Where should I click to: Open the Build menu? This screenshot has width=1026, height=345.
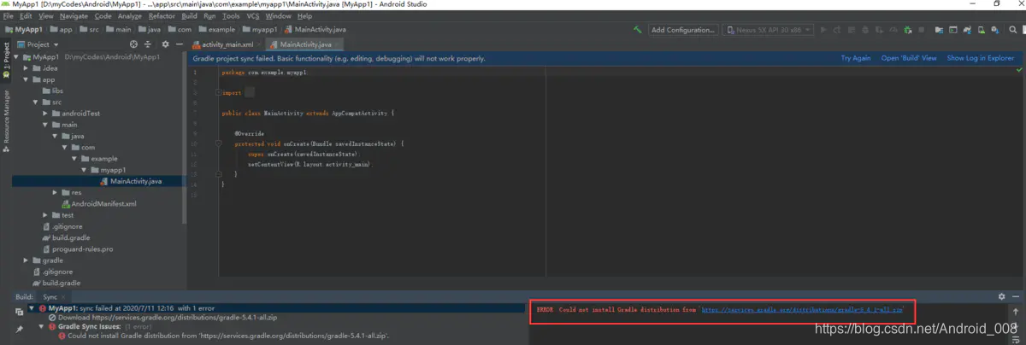click(189, 16)
